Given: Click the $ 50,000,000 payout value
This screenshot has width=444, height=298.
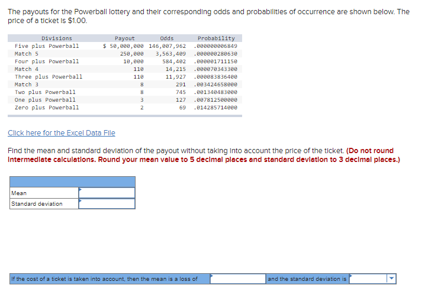Looking at the screenshot, I should coord(123,46).
